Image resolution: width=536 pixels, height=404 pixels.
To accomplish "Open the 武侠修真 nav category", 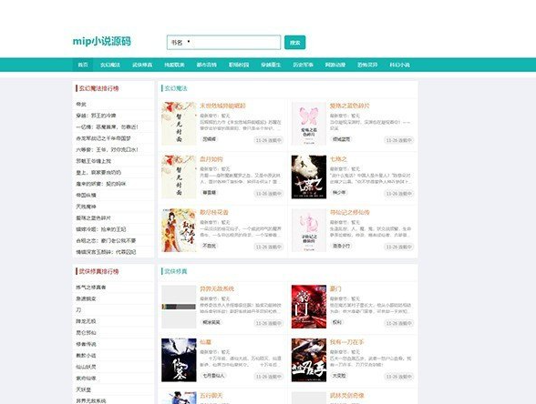I will click(x=142, y=65).
